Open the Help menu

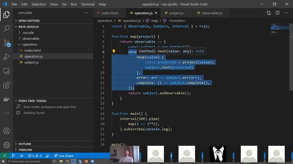[102, 4]
